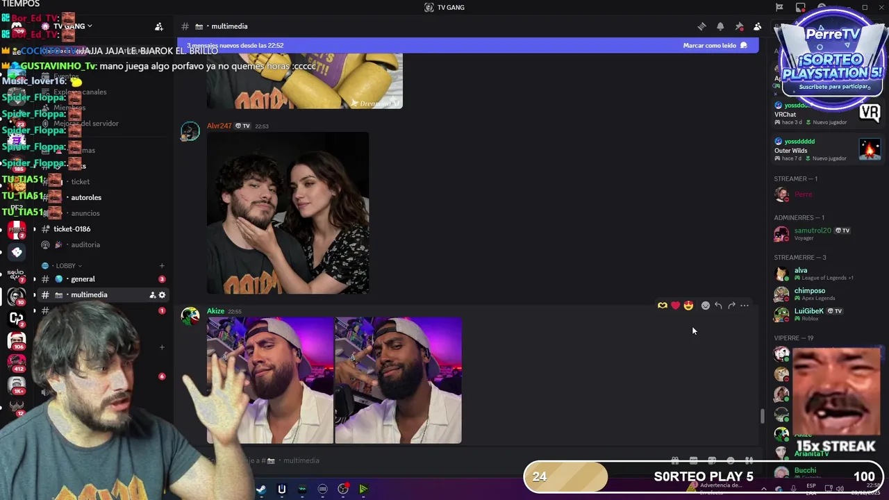Open Alvr247's couple photo attachment
Image resolution: width=889 pixels, height=500 pixels.
coord(288,213)
